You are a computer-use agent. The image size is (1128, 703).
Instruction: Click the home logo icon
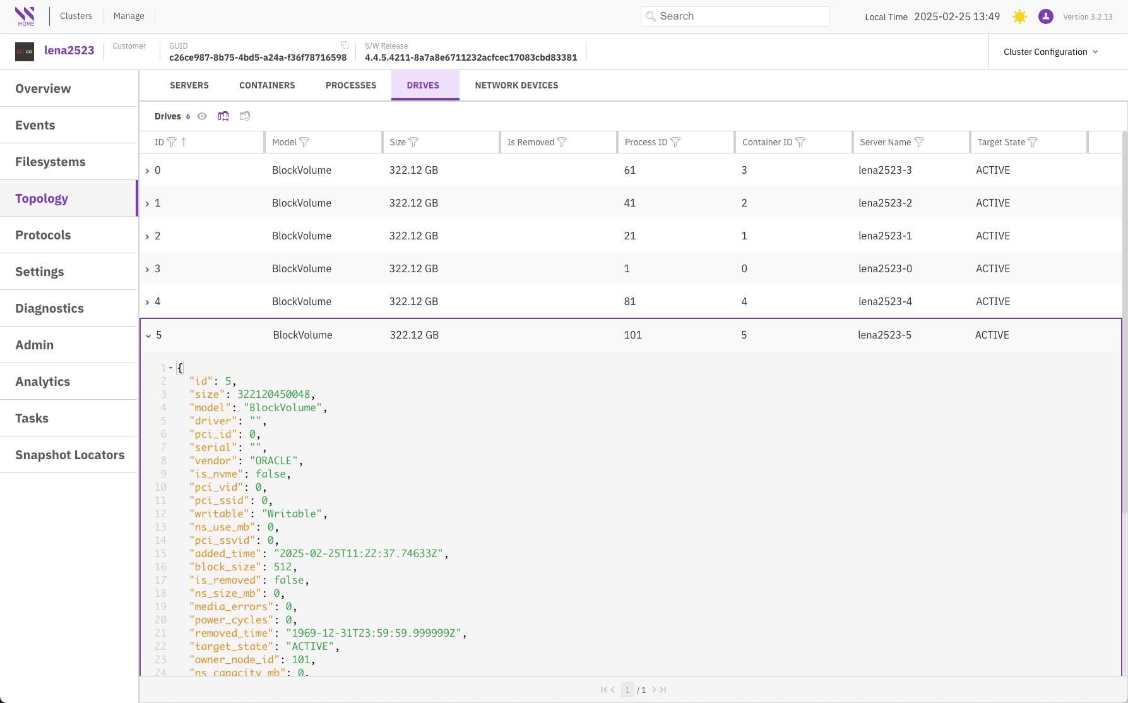[x=25, y=16]
